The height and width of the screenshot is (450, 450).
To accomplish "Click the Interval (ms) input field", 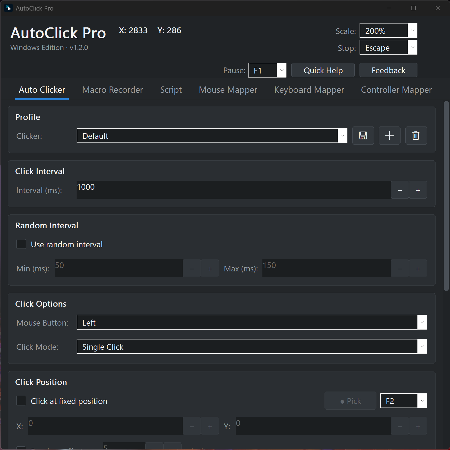I will [234, 190].
